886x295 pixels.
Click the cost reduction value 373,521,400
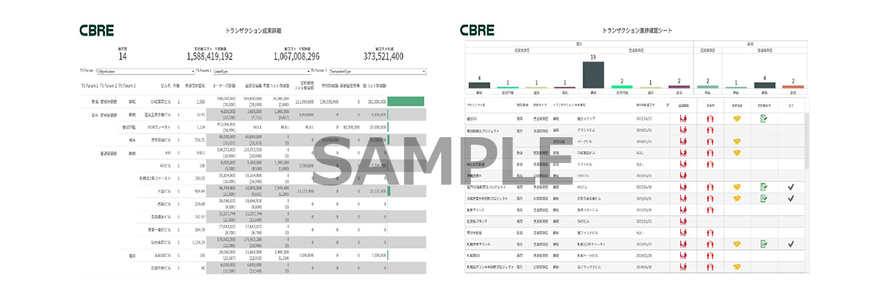(x=384, y=56)
